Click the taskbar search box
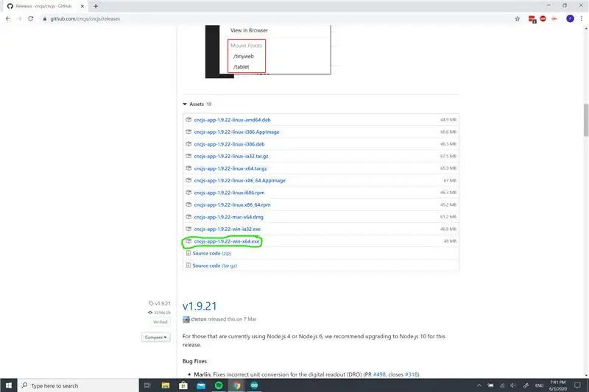The image size is (589, 392). [78, 385]
